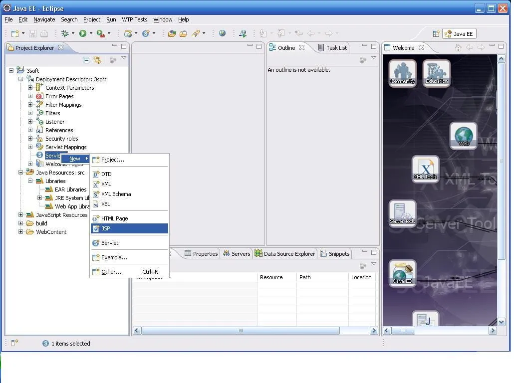Open the Web Browser globe toolbar icon
Image resolution: width=514 pixels, height=383 pixels.
pyautogui.click(x=222, y=33)
